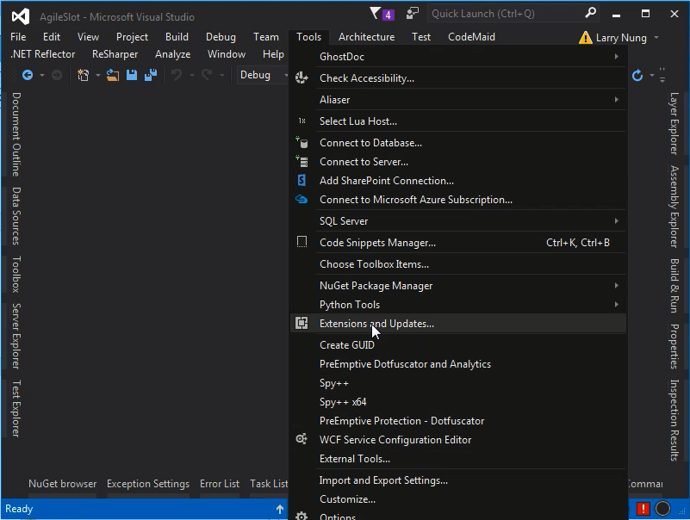Open the send feedback icon
The height and width of the screenshot is (520, 690).
coord(412,14)
